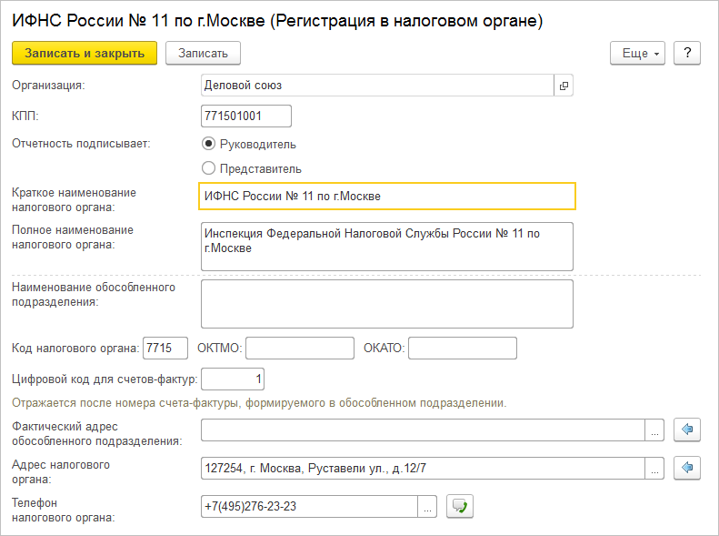
Task: Click the Код налогового органа field
Action: [165, 349]
